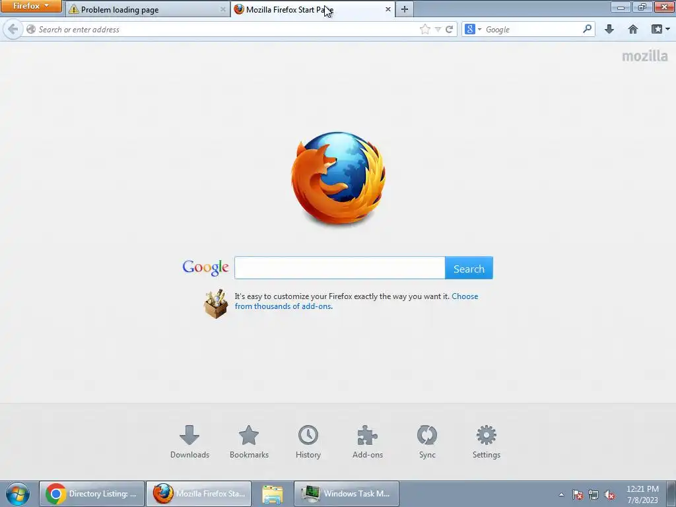Open the downloads arrow in toolbar
676x507 pixels.
[609, 29]
